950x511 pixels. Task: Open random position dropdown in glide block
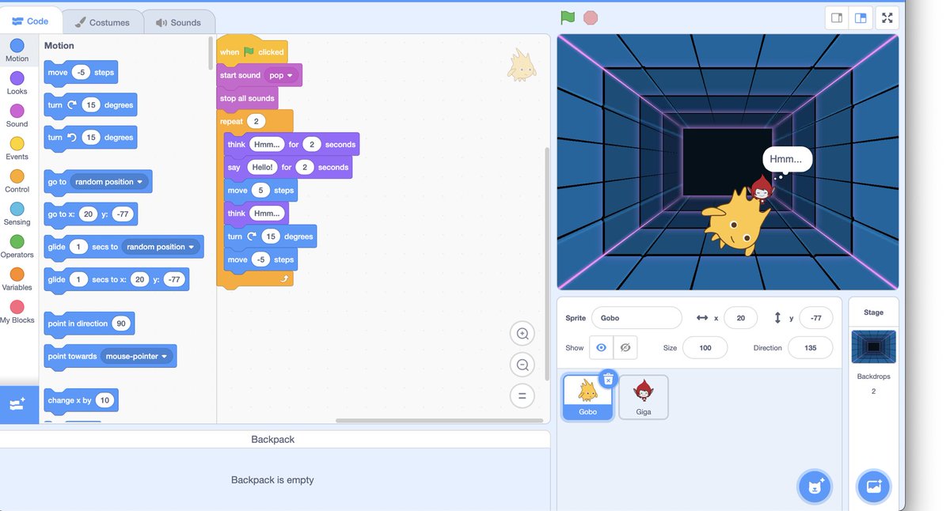point(160,247)
